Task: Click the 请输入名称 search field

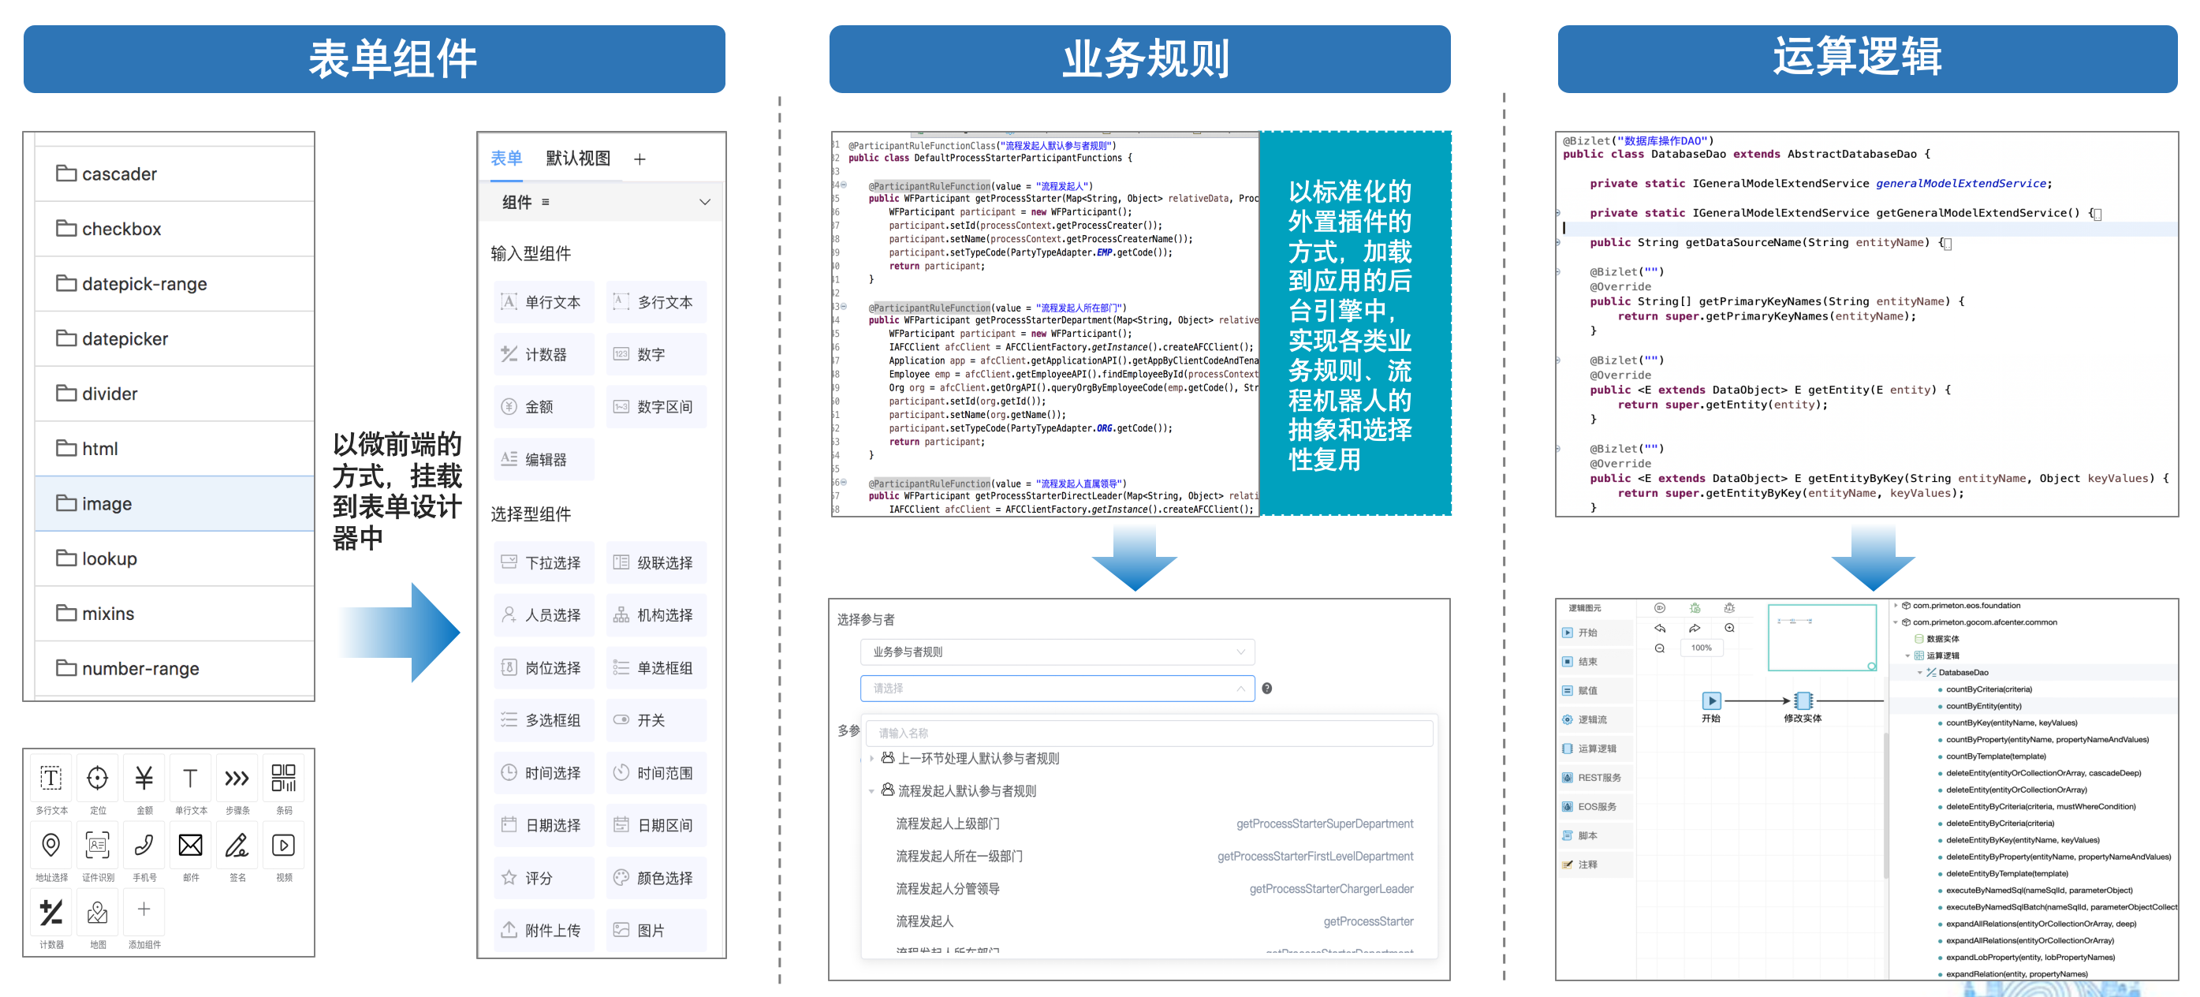Action: pyautogui.click(x=1148, y=733)
